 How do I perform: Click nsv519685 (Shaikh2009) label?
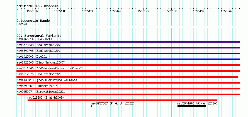(46, 97)
